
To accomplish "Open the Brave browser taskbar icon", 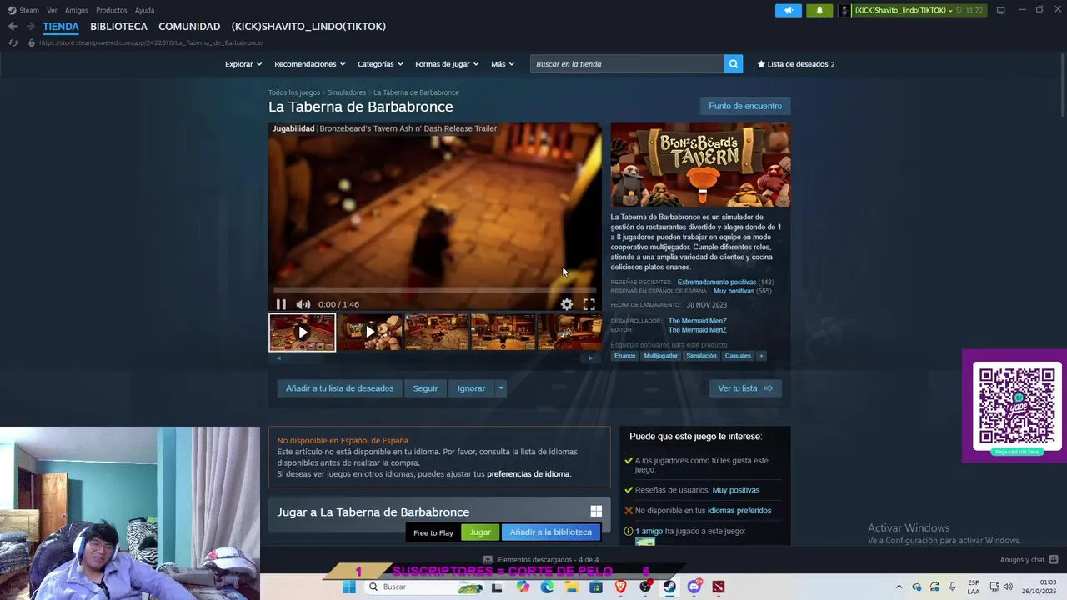I will (620, 587).
